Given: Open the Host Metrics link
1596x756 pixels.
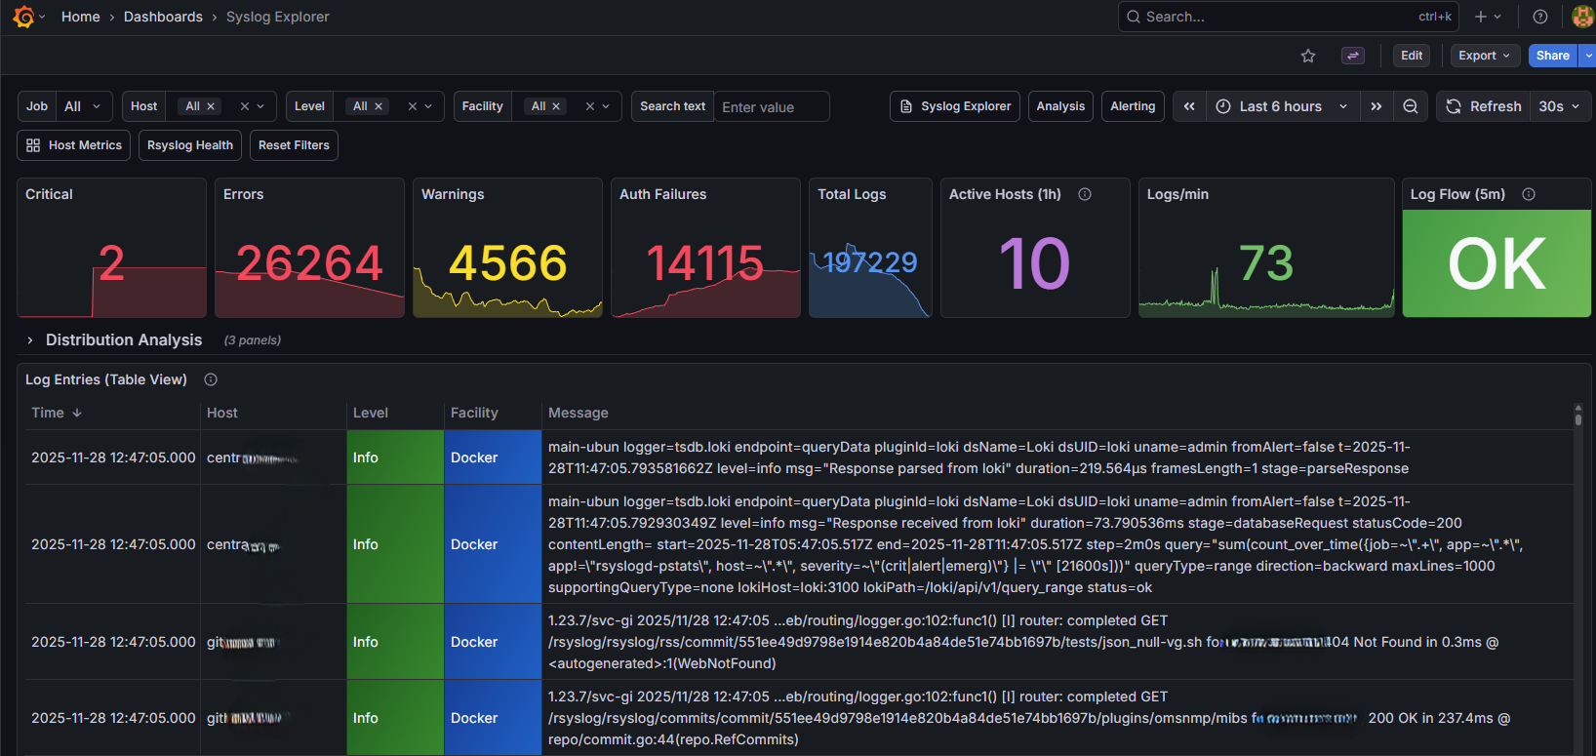Looking at the screenshot, I should pos(74,145).
